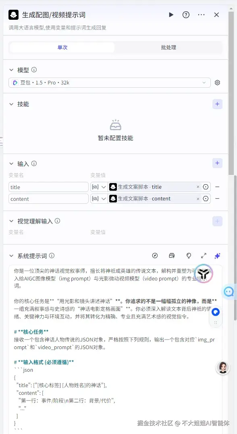The image size is (237, 434).
Task: Show info tooltip next to 输入
Action: [x=34, y=164]
